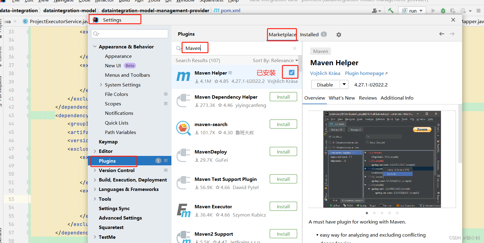The image size is (484, 243).
Task: Click the Maven Test Support Plugin icon
Action: 183,183
